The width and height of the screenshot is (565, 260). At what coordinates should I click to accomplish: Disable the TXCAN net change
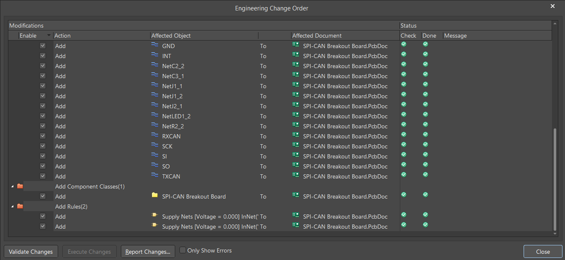(43, 176)
